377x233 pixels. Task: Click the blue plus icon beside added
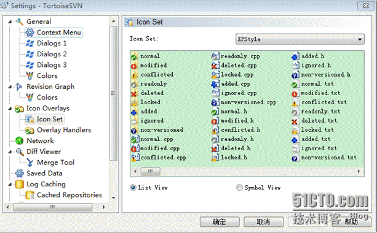(x=135, y=112)
